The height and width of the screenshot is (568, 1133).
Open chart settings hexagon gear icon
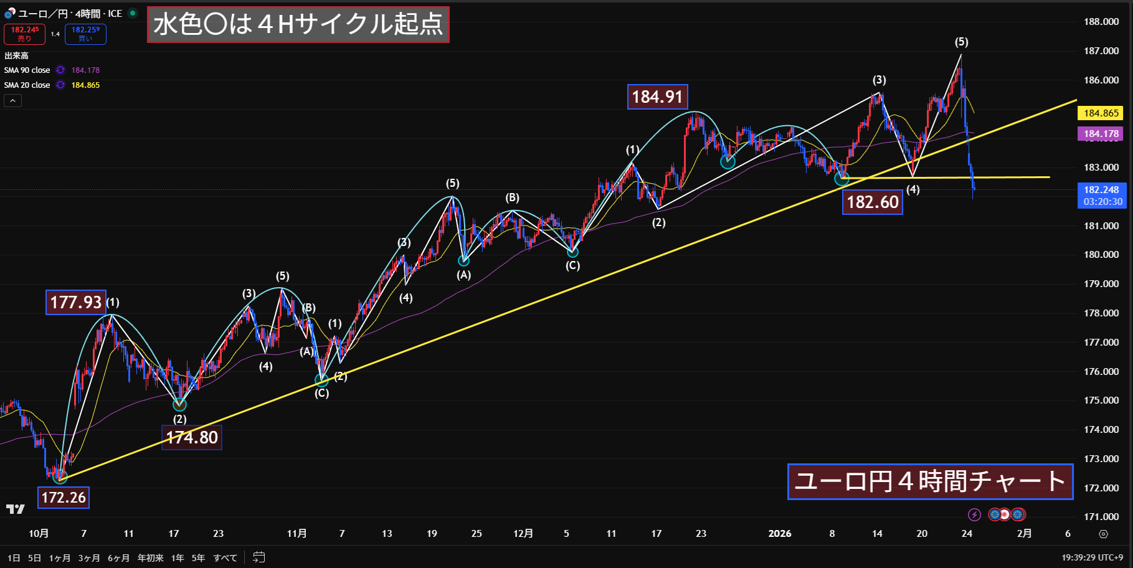(x=1103, y=534)
